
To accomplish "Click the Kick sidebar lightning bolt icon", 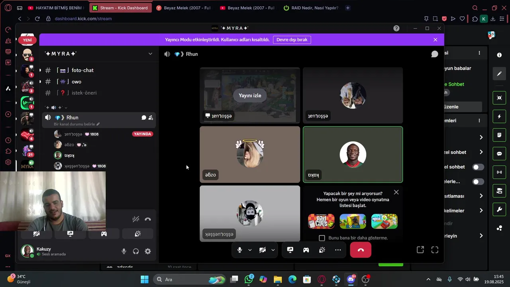I will 499,116.
